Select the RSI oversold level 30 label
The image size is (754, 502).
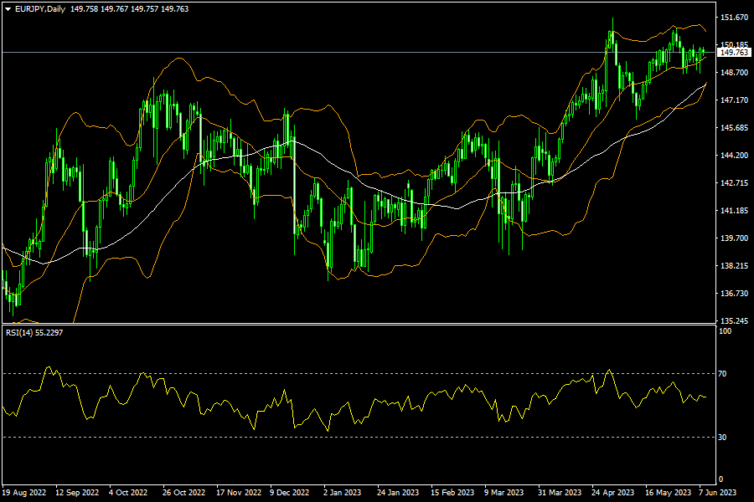click(x=722, y=437)
